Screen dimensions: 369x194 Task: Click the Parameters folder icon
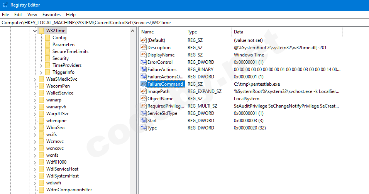tap(47, 45)
